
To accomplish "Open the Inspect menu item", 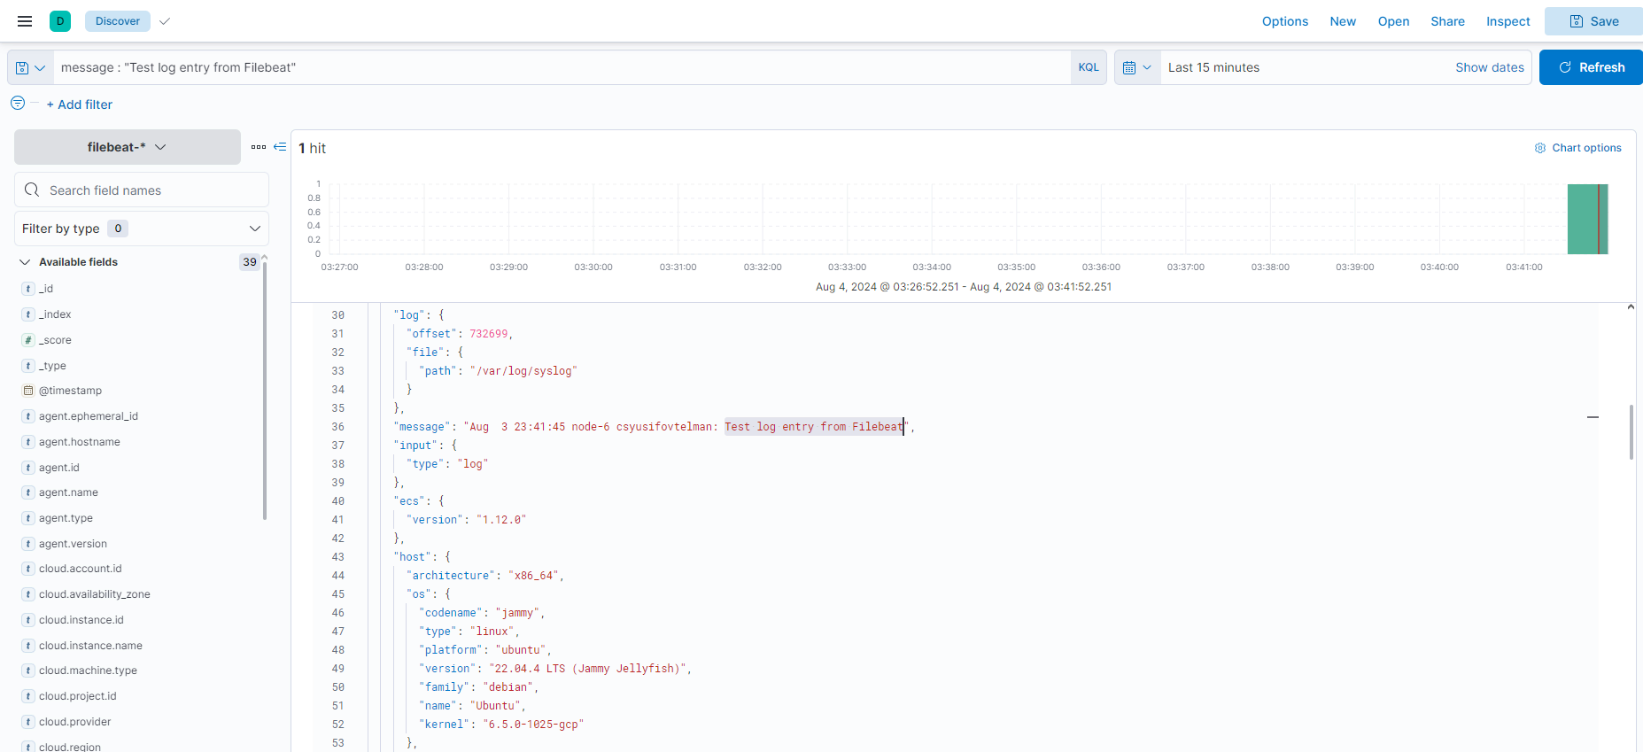I will coord(1507,21).
